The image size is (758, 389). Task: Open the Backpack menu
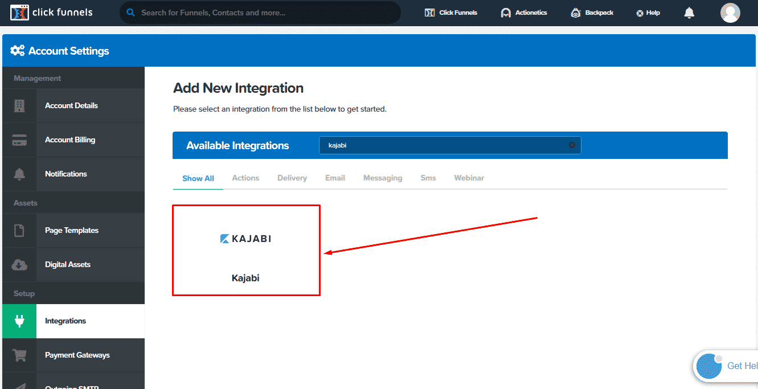[x=592, y=13]
